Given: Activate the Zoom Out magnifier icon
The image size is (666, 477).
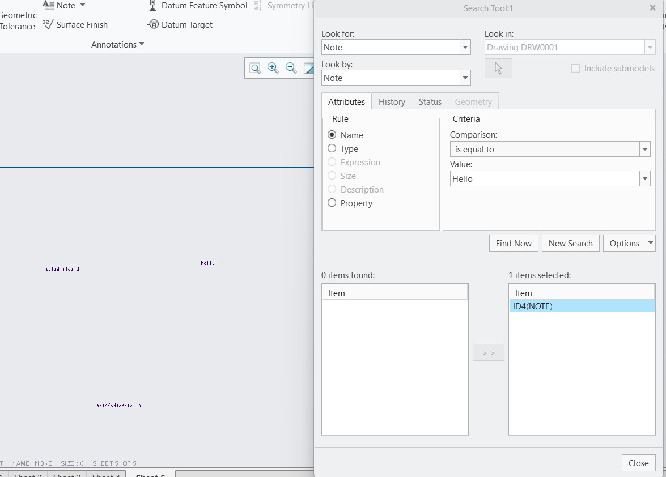Looking at the screenshot, I should 291,67.
